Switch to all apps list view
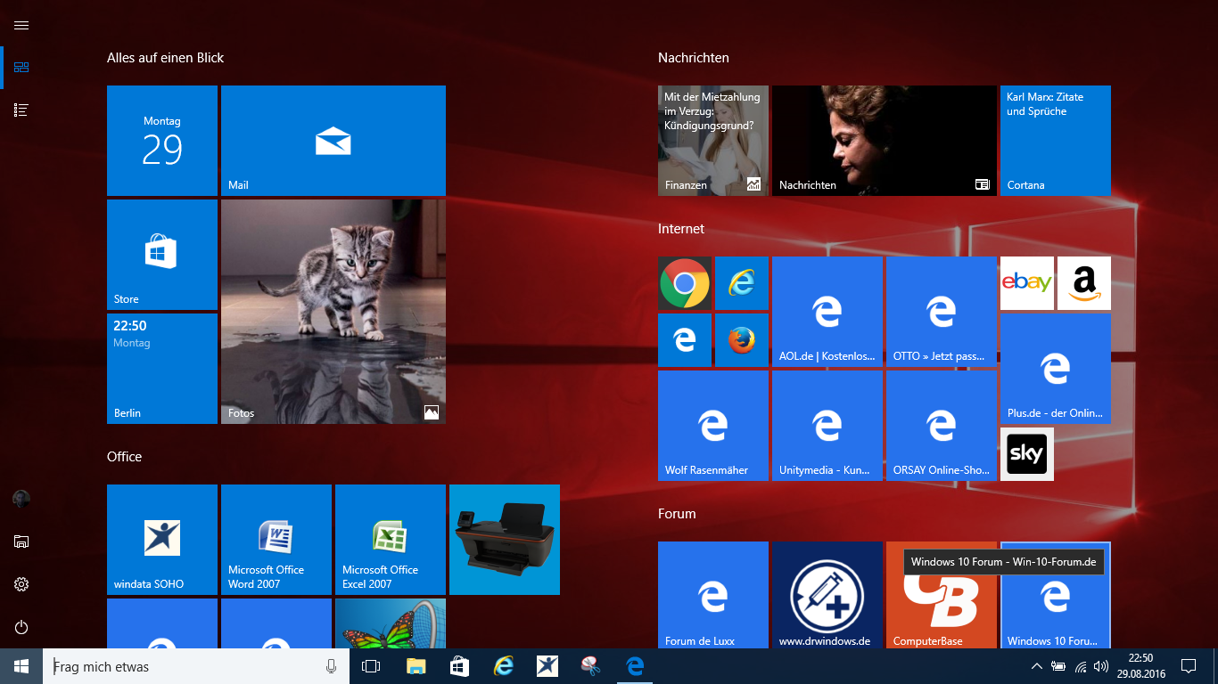This screenshot has height=684, width=1218. [21, 110]
